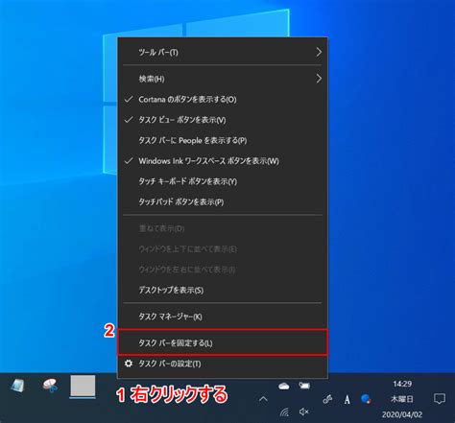Image resolution: width=455 pixels, height=423 pixels.
Task: Open the ツール バー(T) submenu
Action: (223, 52)
